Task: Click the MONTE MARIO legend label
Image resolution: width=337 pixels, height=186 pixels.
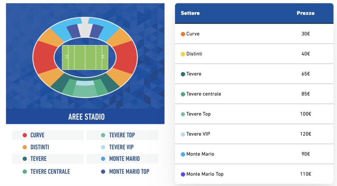Action: tap(124, 159)
